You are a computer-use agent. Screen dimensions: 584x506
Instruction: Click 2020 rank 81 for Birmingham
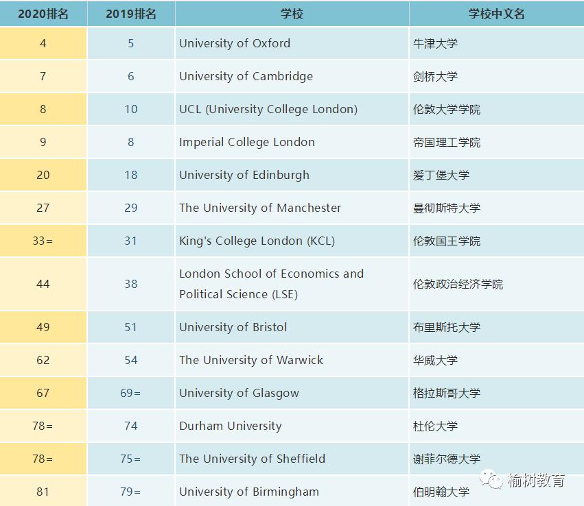[x=43, y=491]
